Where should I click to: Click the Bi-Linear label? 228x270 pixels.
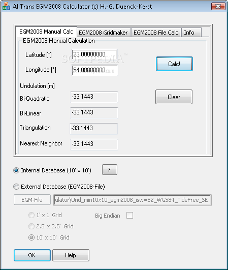30,113
